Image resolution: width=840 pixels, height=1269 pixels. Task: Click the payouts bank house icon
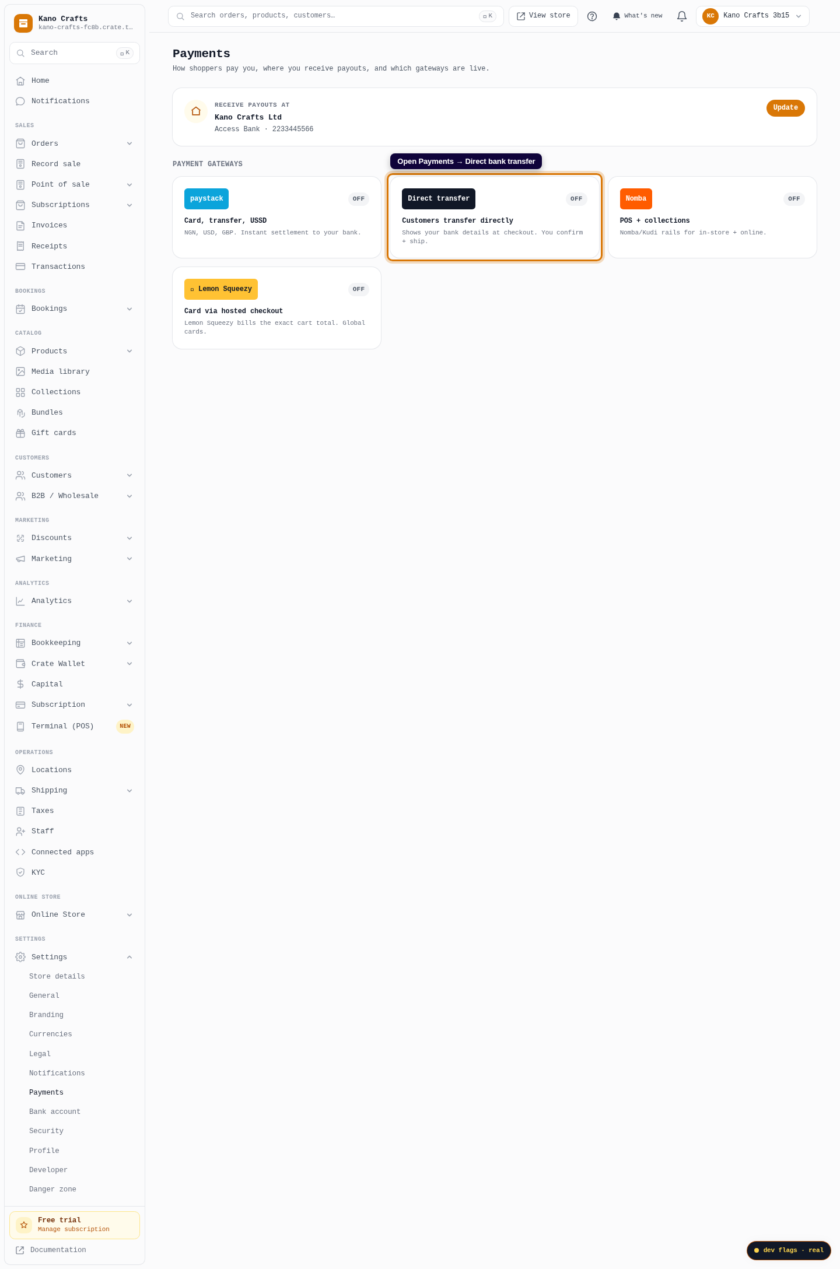click(x=196, y=111)
